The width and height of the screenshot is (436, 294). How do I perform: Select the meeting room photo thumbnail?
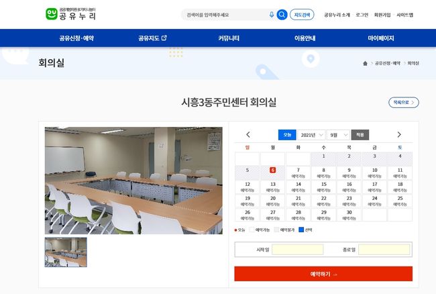click(66, 252)
